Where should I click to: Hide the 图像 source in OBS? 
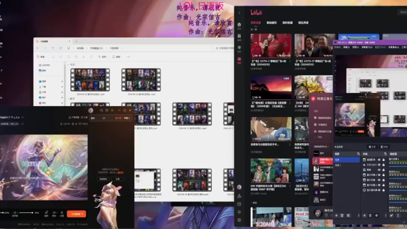point(379,170)
